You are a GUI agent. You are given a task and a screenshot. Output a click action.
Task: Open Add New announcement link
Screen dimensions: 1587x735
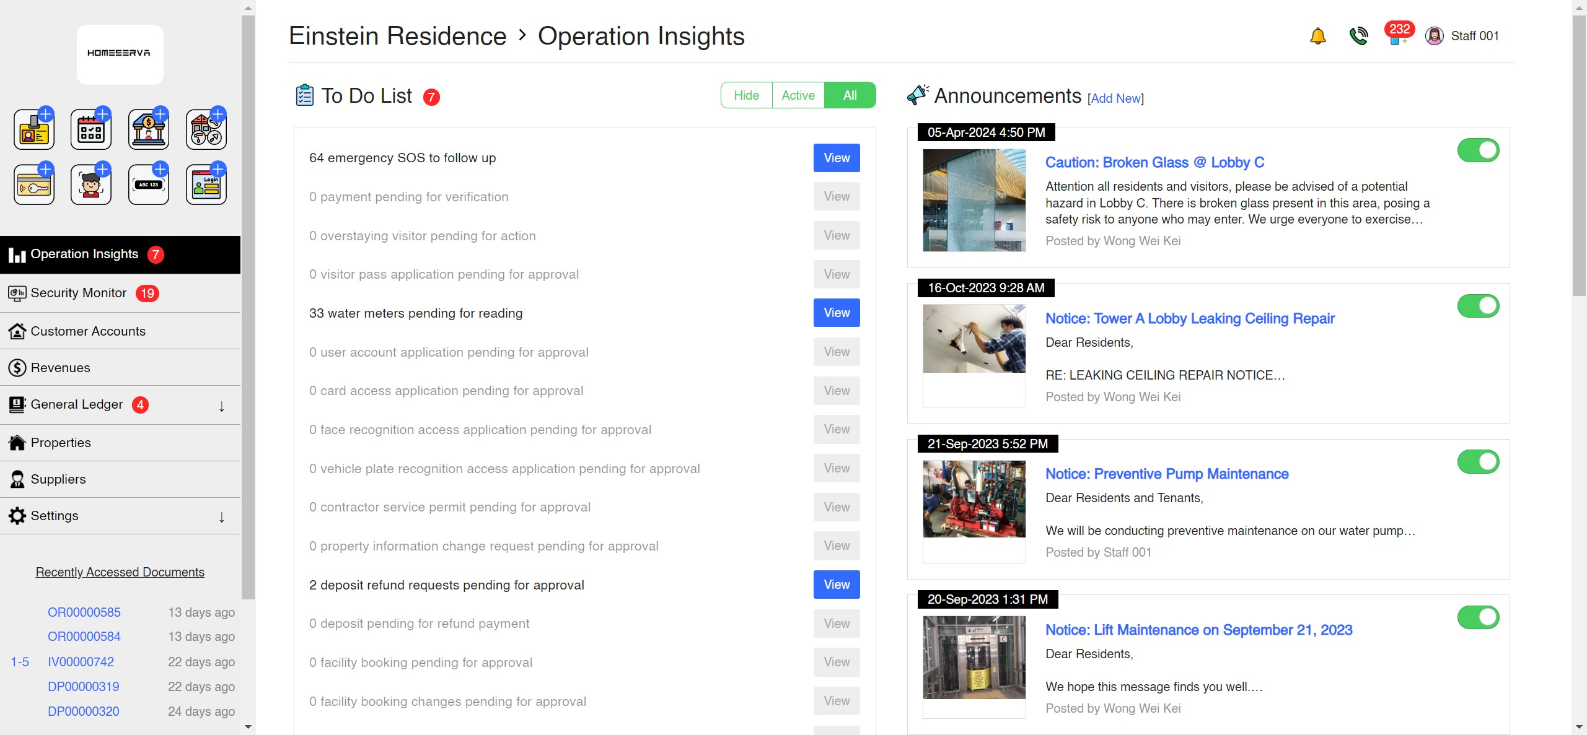click(1115, 98)
